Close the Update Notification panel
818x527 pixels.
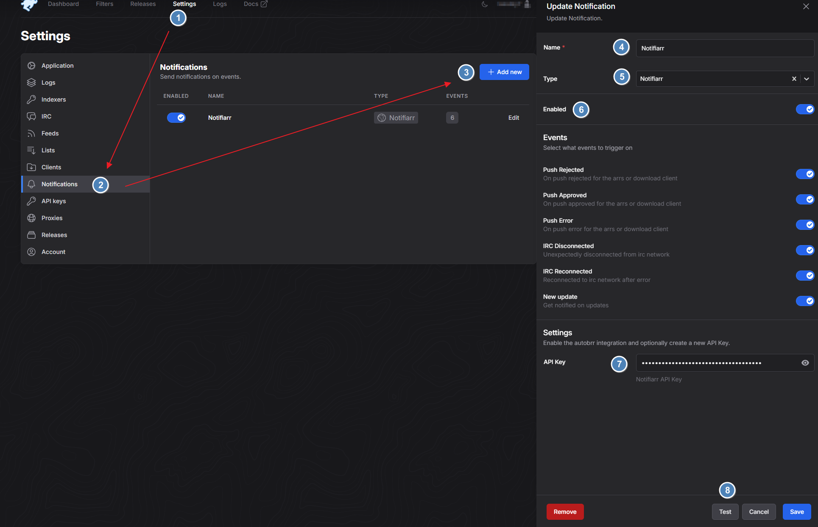(806, 6)
